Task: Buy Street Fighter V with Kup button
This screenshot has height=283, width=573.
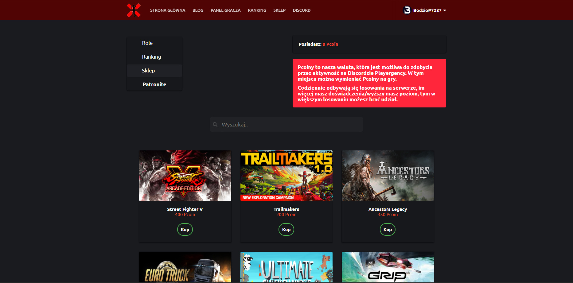Action: (x=185, y=230)
